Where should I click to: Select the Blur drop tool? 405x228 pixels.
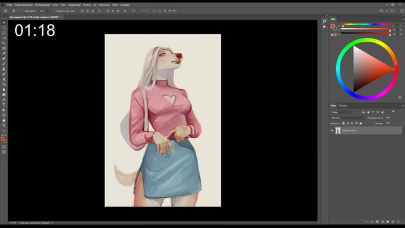click(4, 90)
